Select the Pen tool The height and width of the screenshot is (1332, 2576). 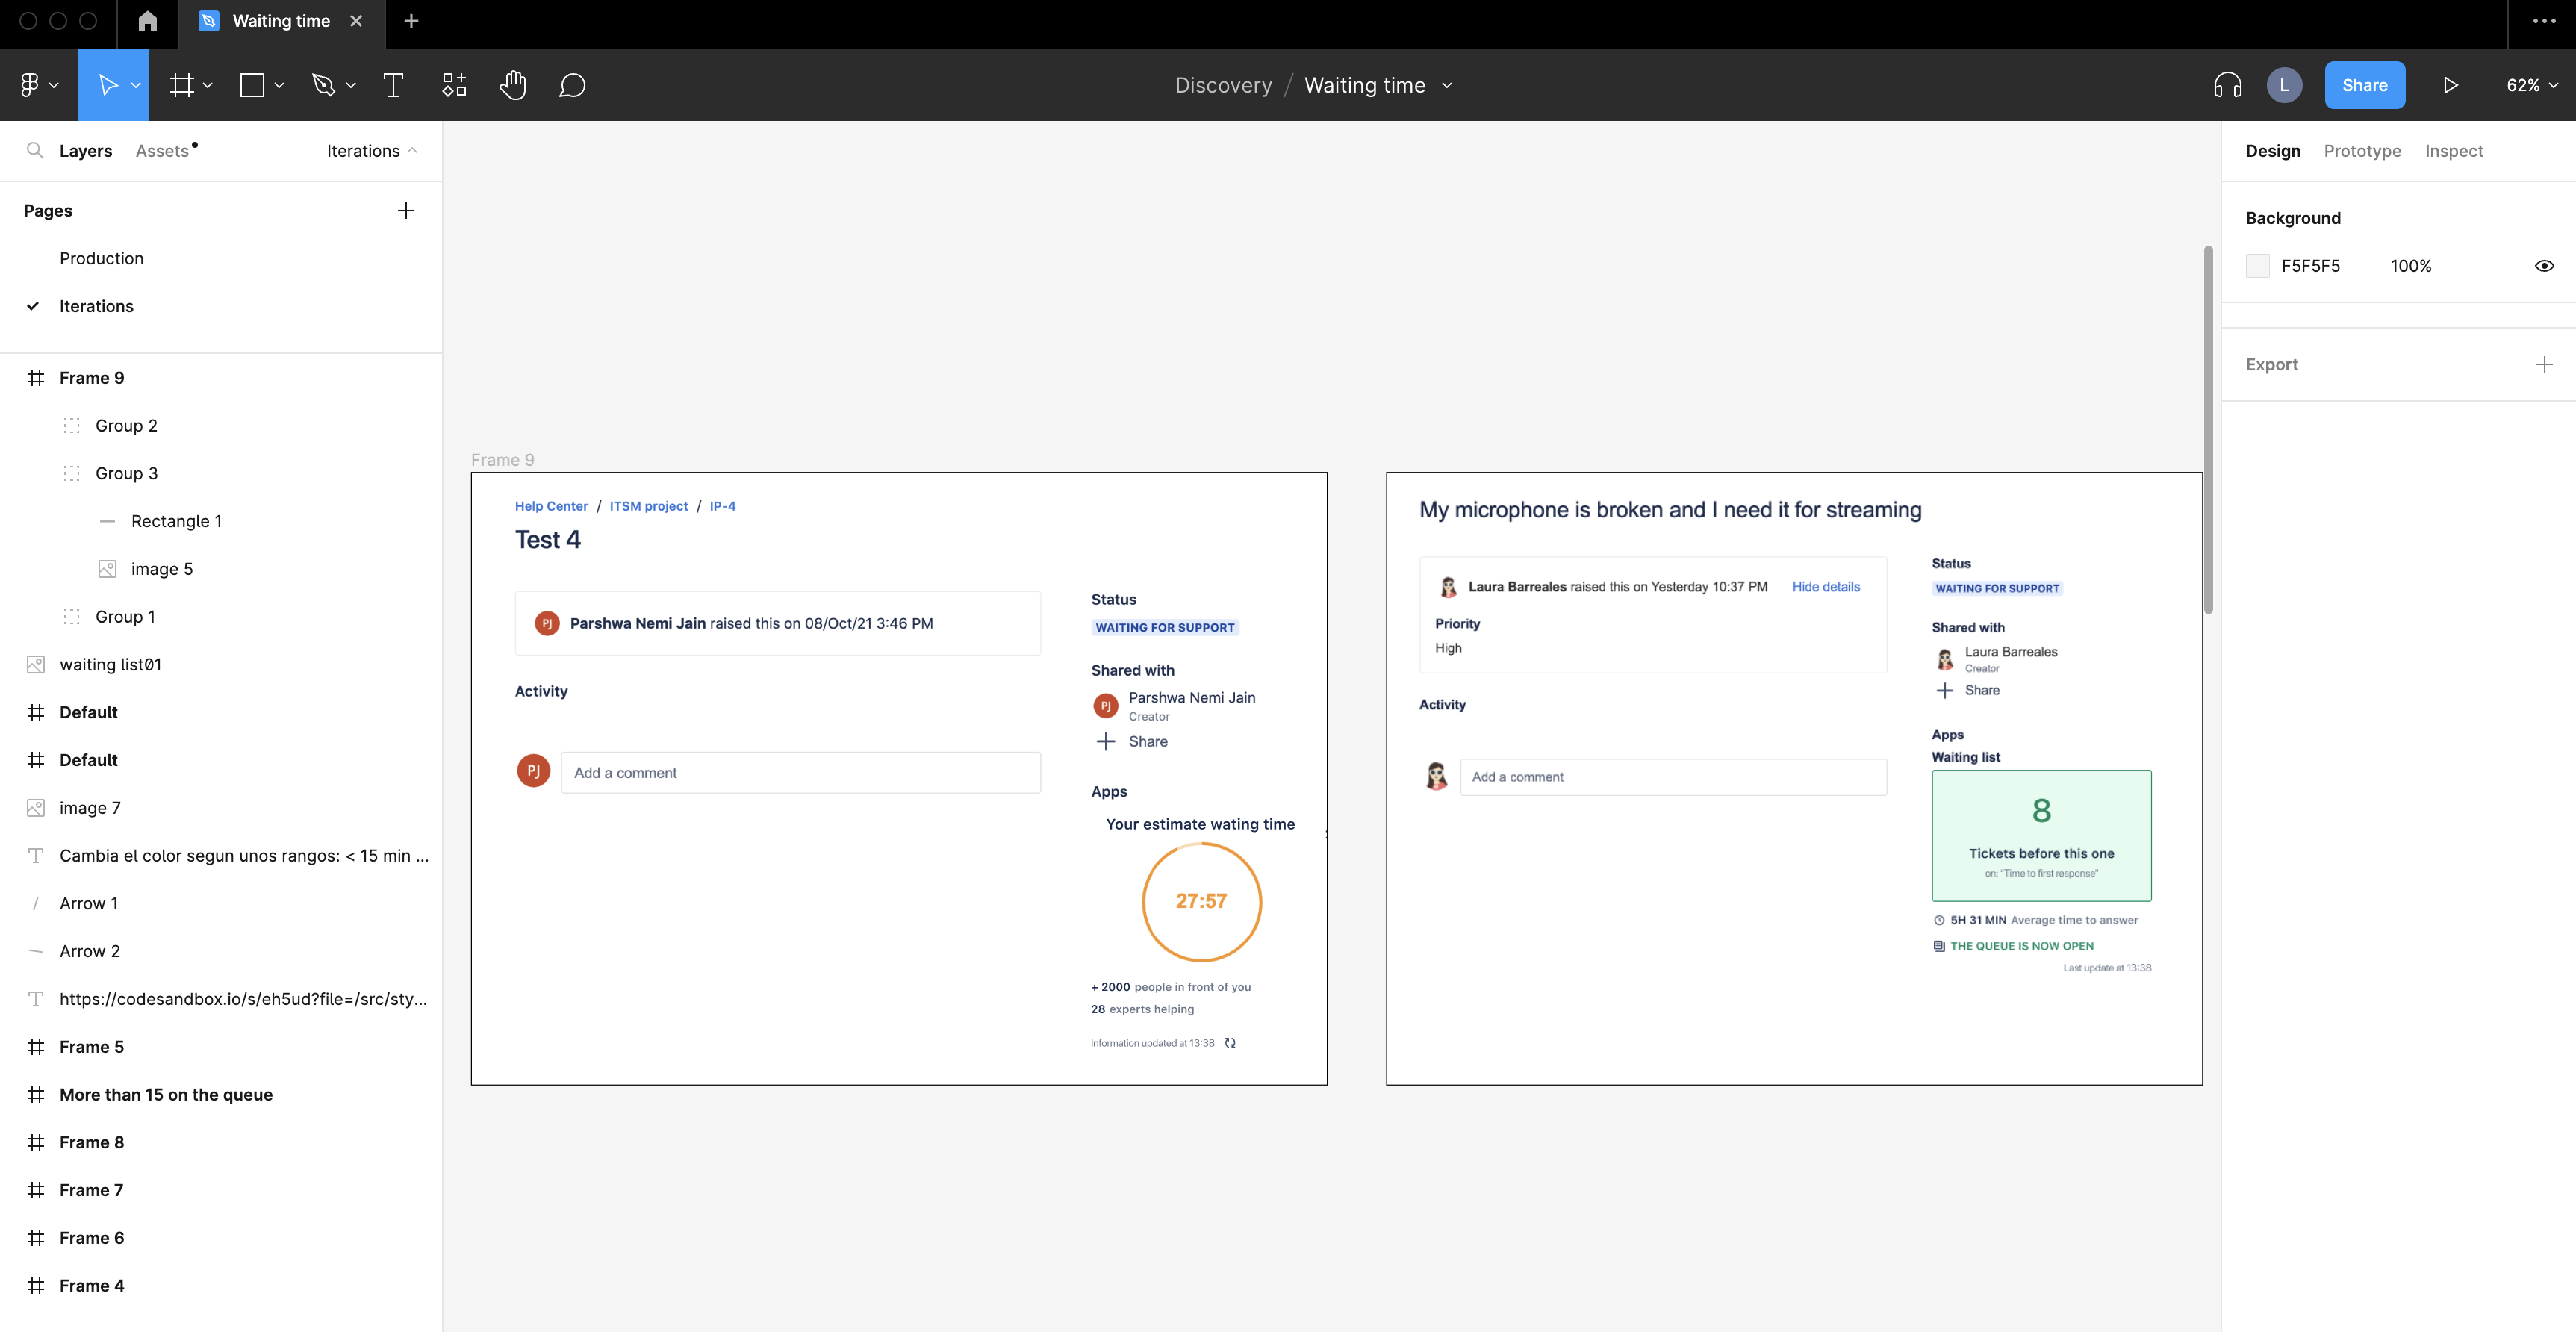[323, 85]
